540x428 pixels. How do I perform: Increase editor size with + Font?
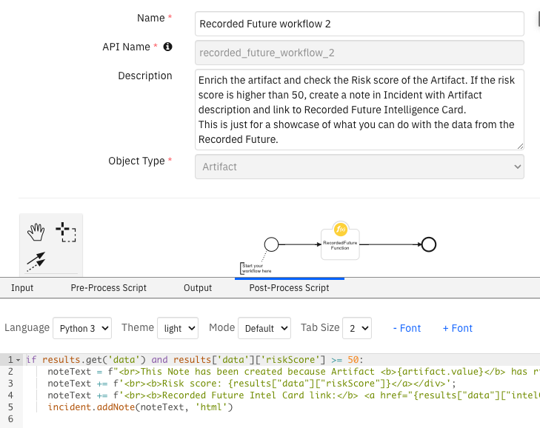point(457,328)
